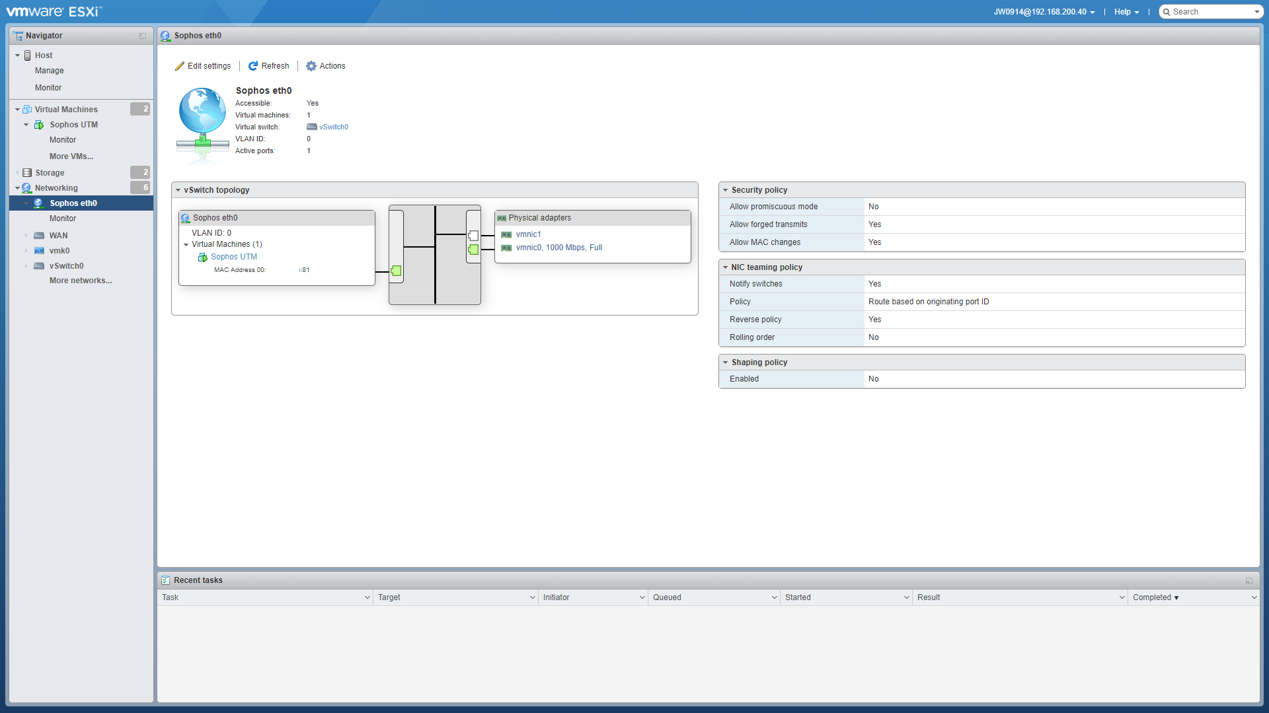Click the vmnic1 adapter icon
Image resolution: width=1269 pixels, height=713 pixels.
point(506,234)
